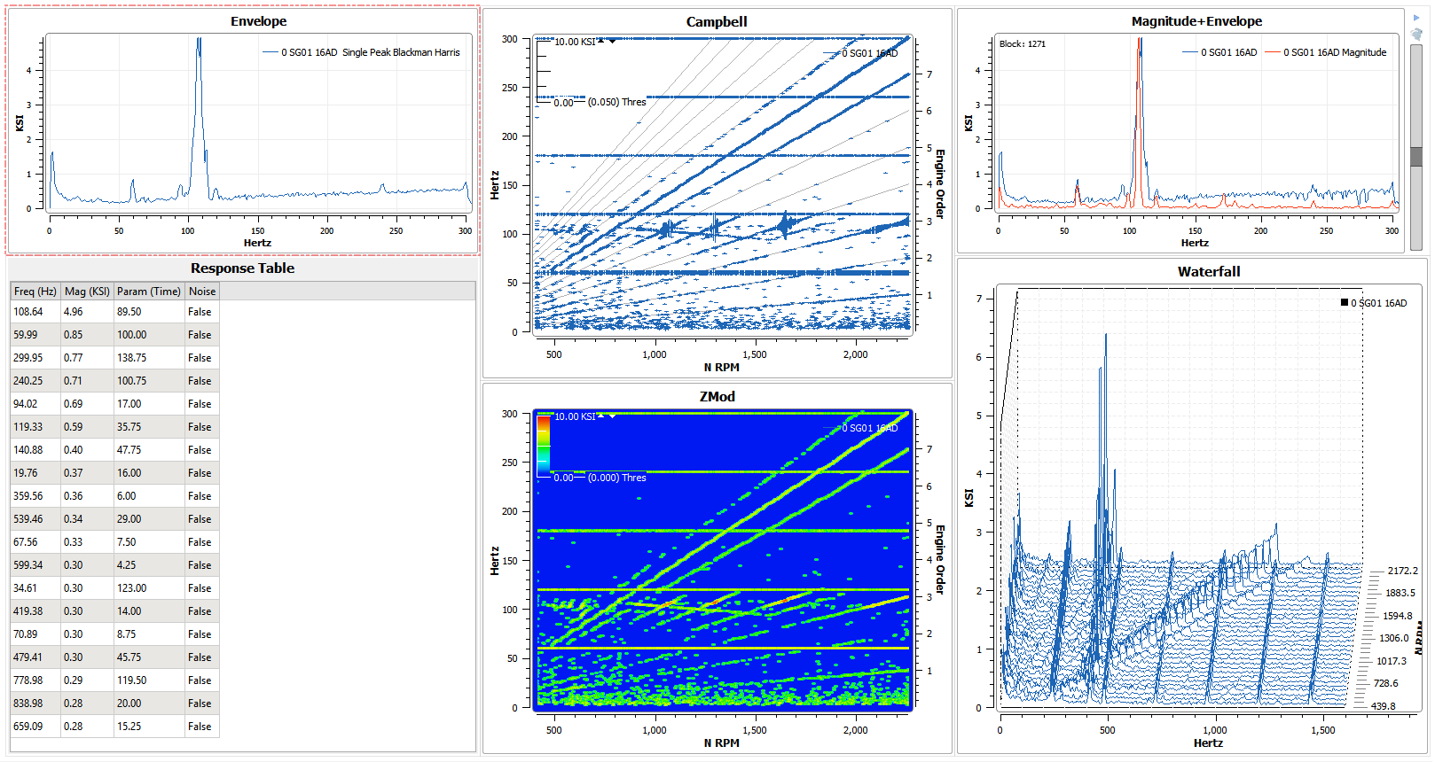Select frequency cell 240.25

click(x=35, y=381)
